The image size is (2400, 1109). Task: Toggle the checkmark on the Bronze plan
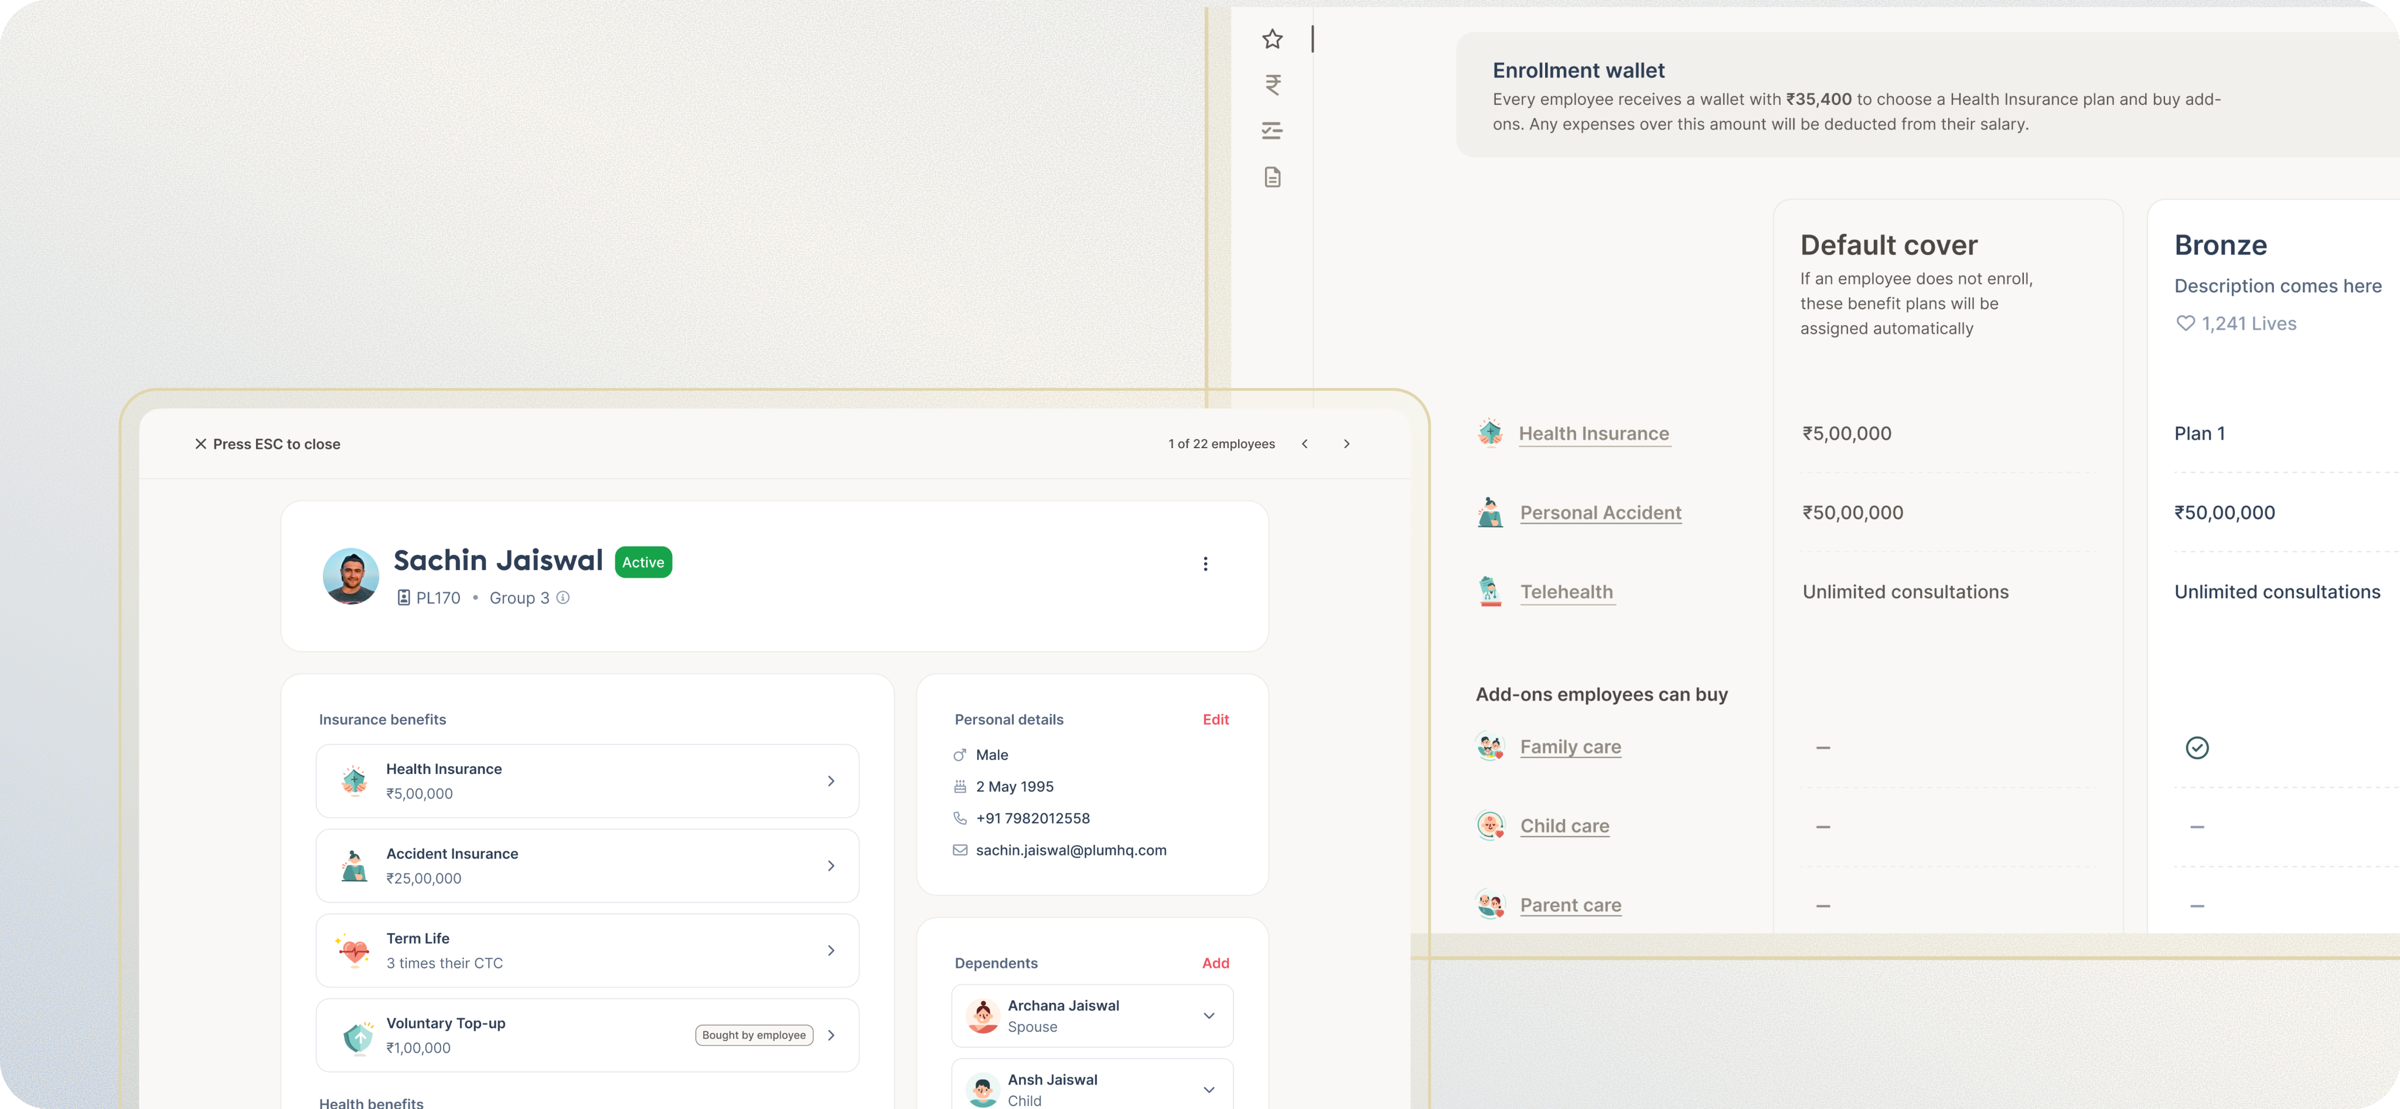pos(2198,747)
